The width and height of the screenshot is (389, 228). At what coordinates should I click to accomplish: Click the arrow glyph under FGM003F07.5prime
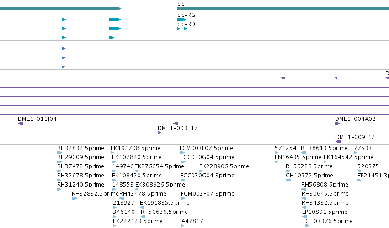click(x=182, y=153)
